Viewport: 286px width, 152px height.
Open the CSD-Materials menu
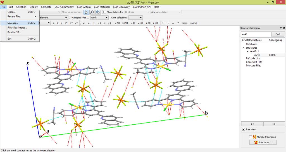point(102,7)
